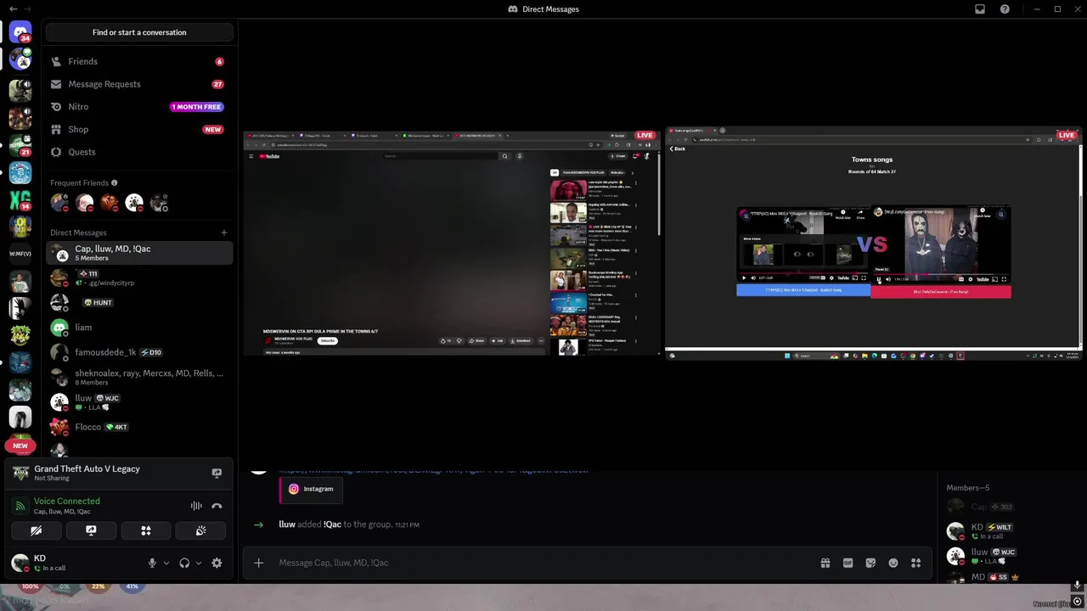The width and height of the screenshot is (1087, 611).
Task: Open DM with lluw WJC
Action: pos(139,402)
